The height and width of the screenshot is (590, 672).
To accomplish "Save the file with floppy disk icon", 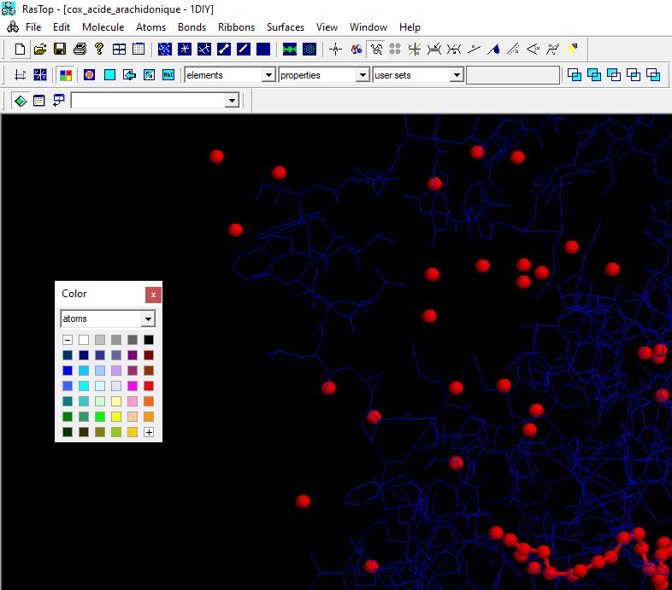I will click(60, 50).
